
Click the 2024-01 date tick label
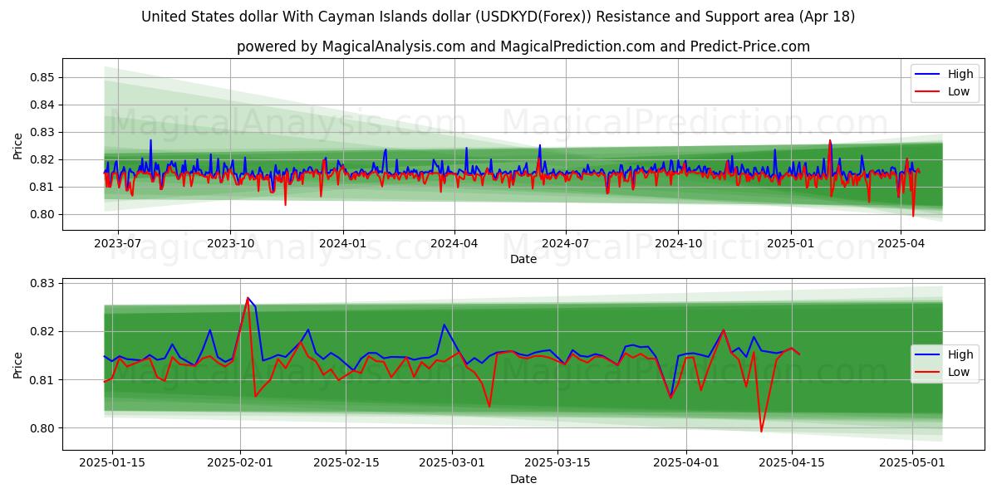coord(343,243)
